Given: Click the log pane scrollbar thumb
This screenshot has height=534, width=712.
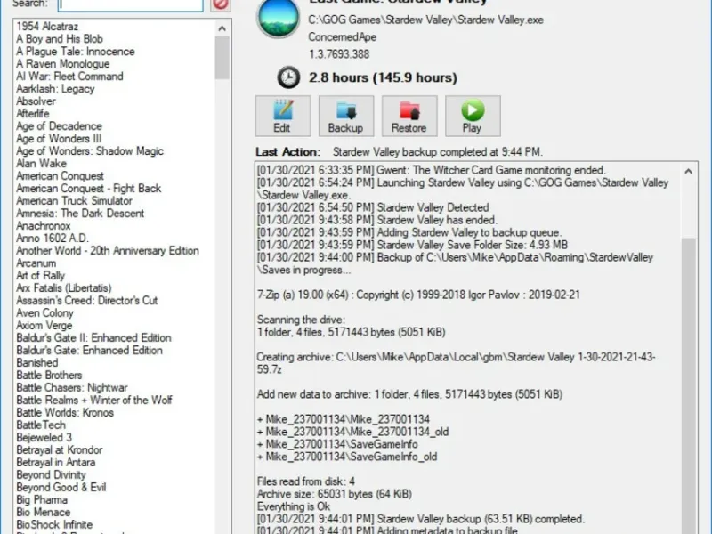Looking at the screenshot, I should coord(688,386).
